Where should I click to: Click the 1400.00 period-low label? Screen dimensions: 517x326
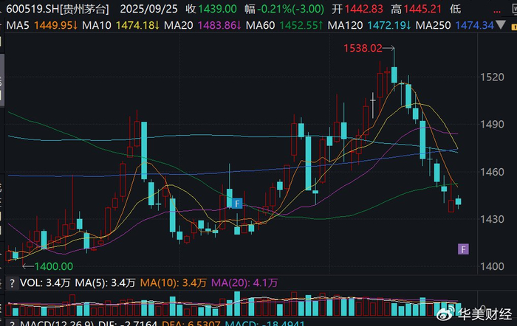(53, 266)
